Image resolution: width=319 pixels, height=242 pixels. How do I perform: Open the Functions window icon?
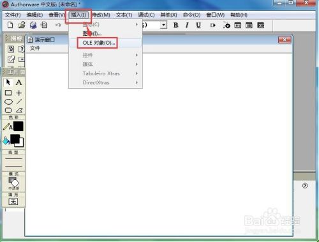click(x=238, y=26)
